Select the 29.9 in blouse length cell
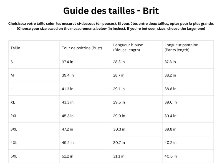222x167 pixels. (x=119, y=116)
